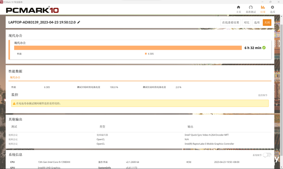The height and width of the screenshot is (169, 283).
Task: Minimize the PCMark 10 window
Action: pyautogui.click(x=262, y=2)
